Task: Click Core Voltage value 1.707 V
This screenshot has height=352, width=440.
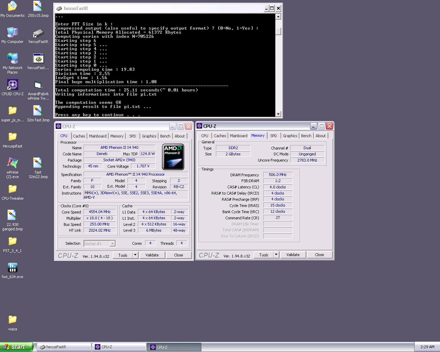Action: tap(143, 166)
